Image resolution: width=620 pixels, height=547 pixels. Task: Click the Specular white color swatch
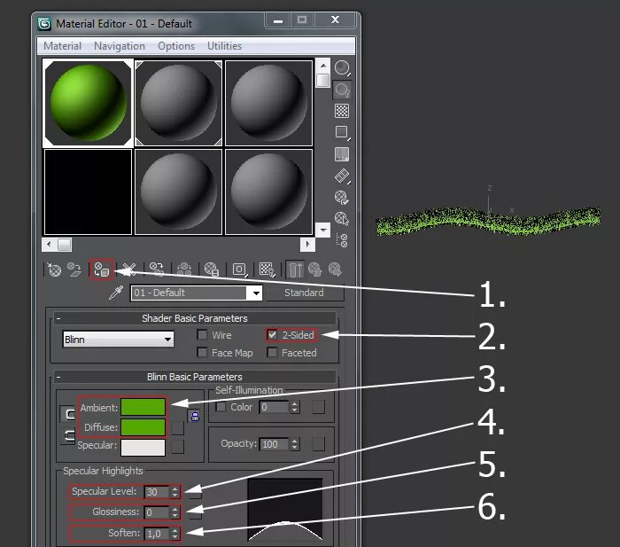click(143, 447)
